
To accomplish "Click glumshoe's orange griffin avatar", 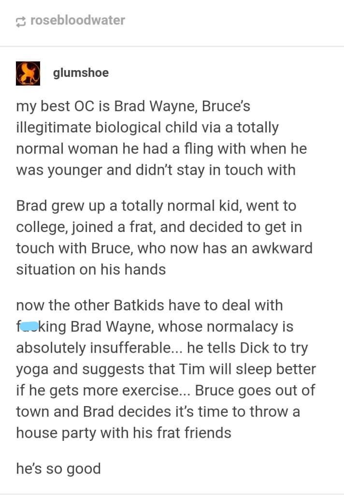I will (x=29, y=73).
